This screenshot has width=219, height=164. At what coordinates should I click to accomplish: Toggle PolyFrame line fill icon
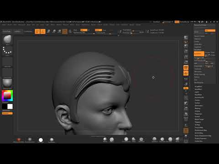[186, 118]
